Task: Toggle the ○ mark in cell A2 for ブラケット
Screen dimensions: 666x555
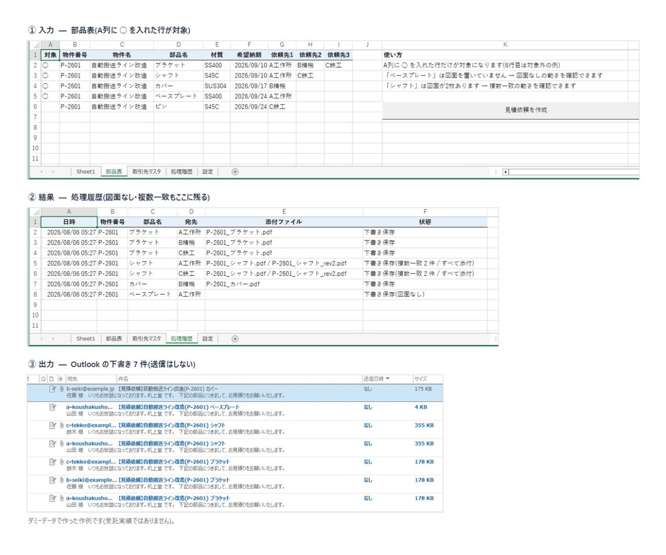Action: pyautogui.click(x=50, y=65)
